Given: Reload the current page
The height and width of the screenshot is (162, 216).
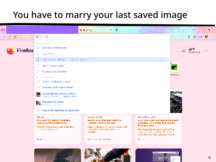Looking at the screenshot, I should pyautogui.click(x=15, y=36).
